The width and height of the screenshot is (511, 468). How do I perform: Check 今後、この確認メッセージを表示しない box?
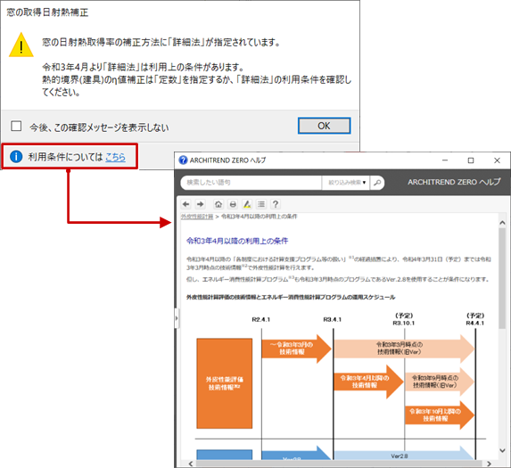tap(16, 126)
